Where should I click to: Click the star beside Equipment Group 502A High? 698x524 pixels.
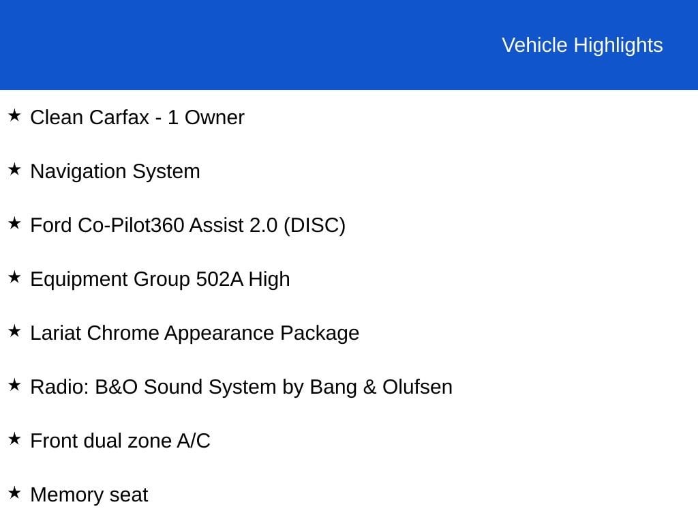(x=14, y=278)
